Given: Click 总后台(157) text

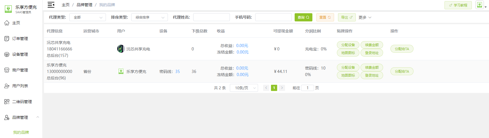Looking at the screenshot, I should coord(57,55).
